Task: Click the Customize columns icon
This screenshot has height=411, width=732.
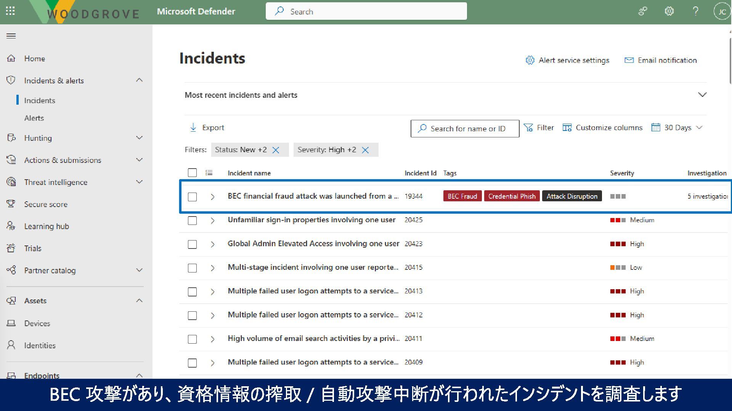Action: click(x=567, y=128)
